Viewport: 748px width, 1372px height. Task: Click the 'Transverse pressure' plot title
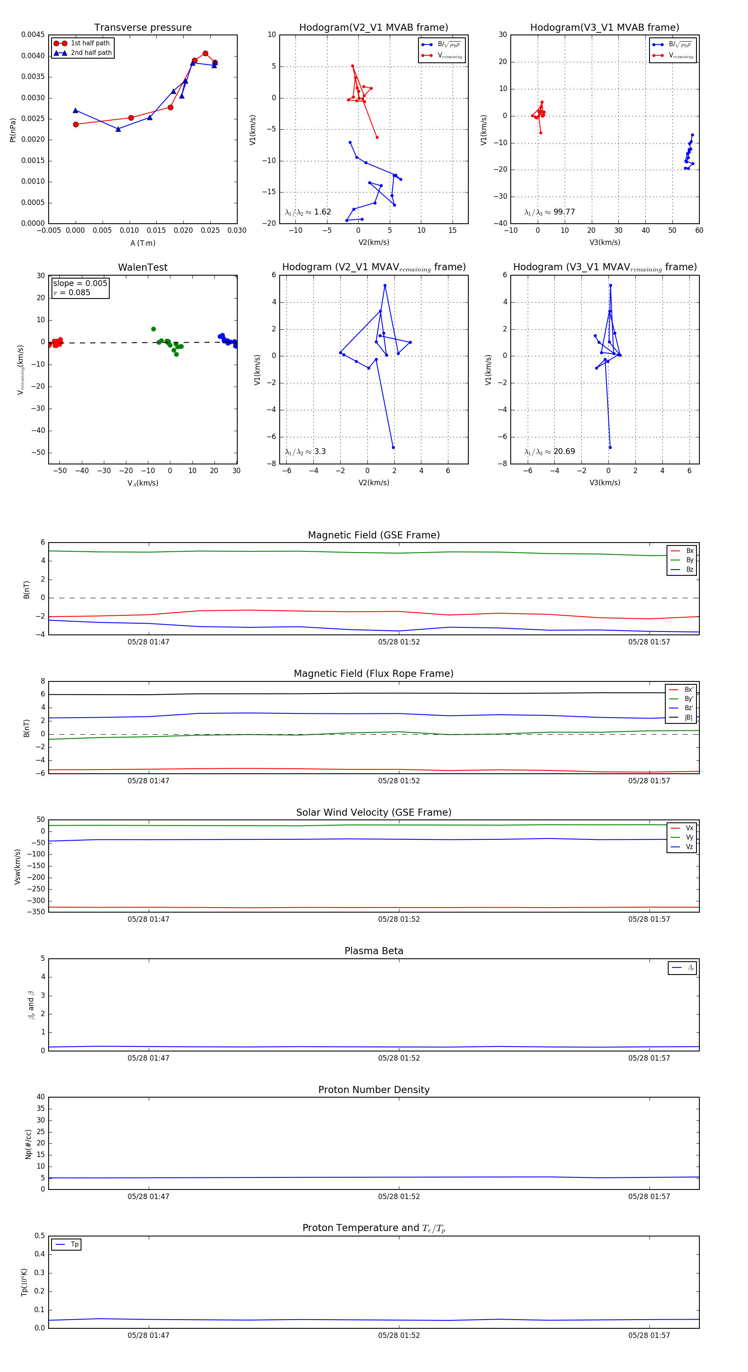(x=143, y=28)
